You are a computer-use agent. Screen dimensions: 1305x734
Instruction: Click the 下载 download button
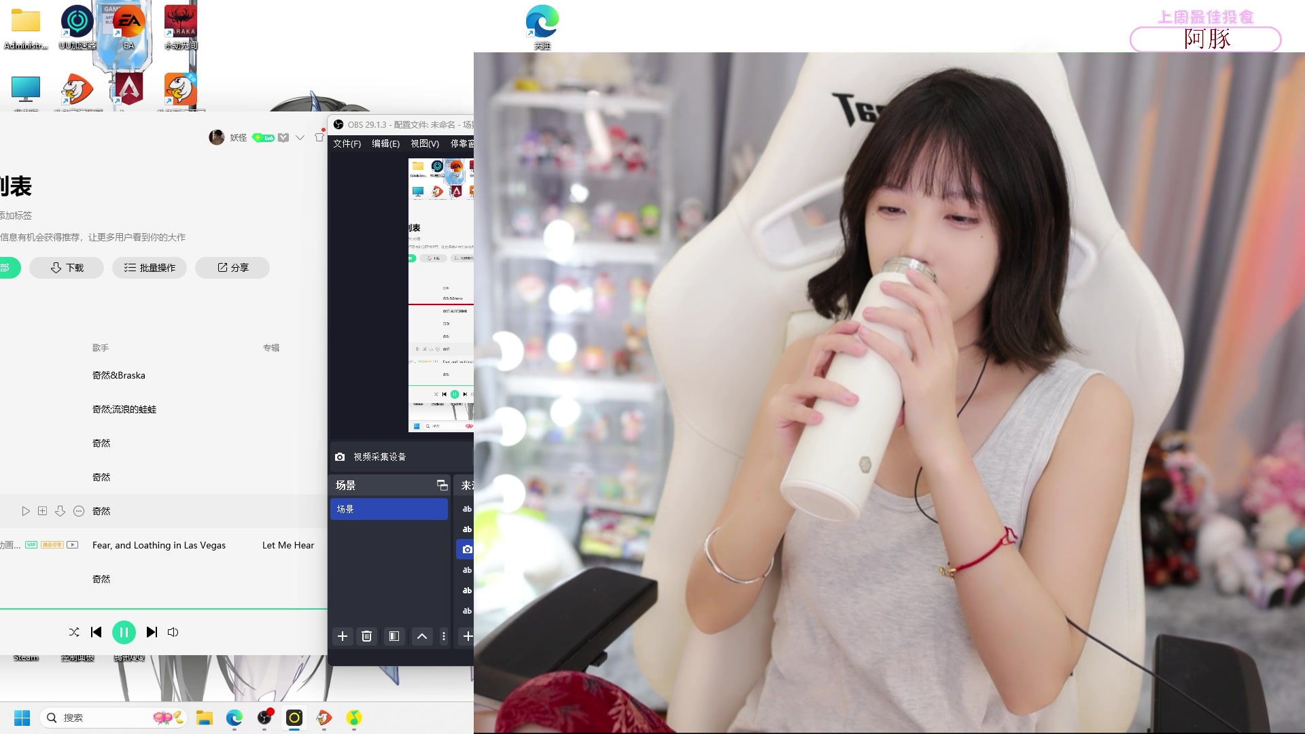pos(67,268)
